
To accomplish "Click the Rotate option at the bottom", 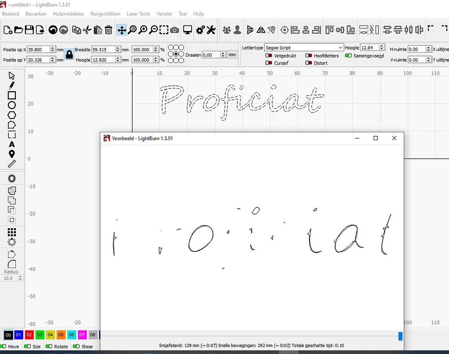I will 57,346.
